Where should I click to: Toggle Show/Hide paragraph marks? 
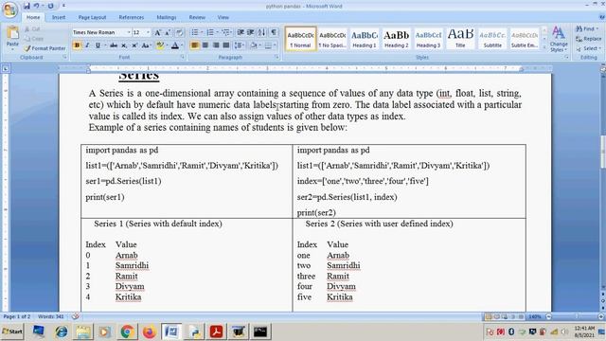click(274, 32)
